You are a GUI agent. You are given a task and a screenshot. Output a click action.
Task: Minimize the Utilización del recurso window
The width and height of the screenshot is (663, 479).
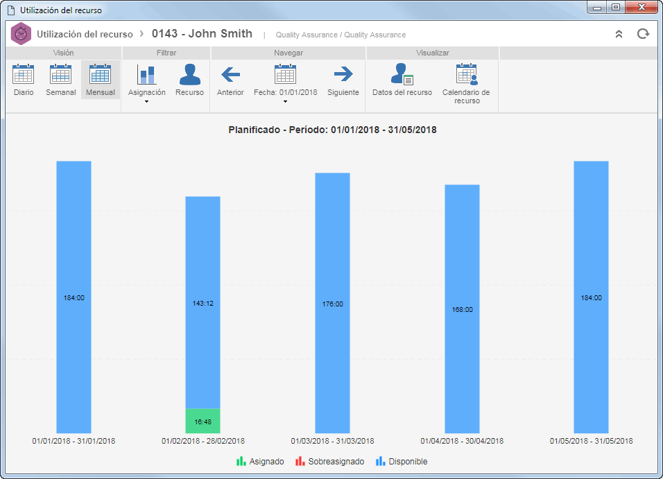pos(597,8)
